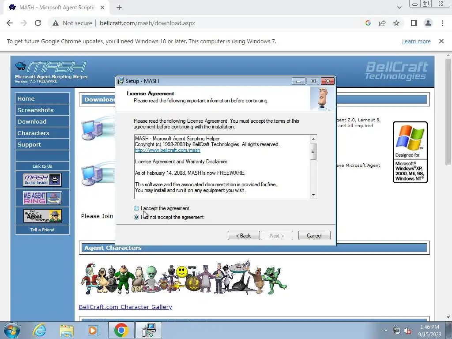Open BellCraft.com Character Gallery link
The image size is (452, 339).
[x=125, y=307]
